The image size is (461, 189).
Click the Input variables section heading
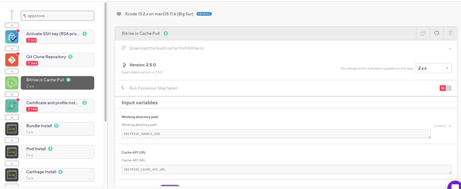click(139, 103)
